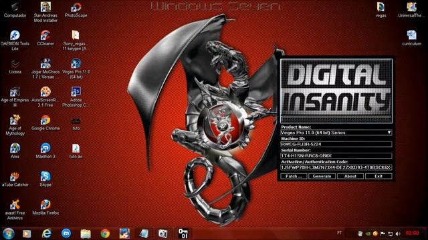The image size is (428, 240).
Task: Open the Action Center flag icon
Action: pos(383,233)
